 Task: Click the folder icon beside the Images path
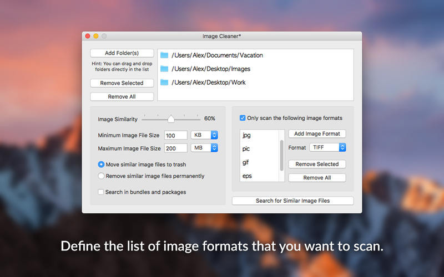tap(164, 69)
